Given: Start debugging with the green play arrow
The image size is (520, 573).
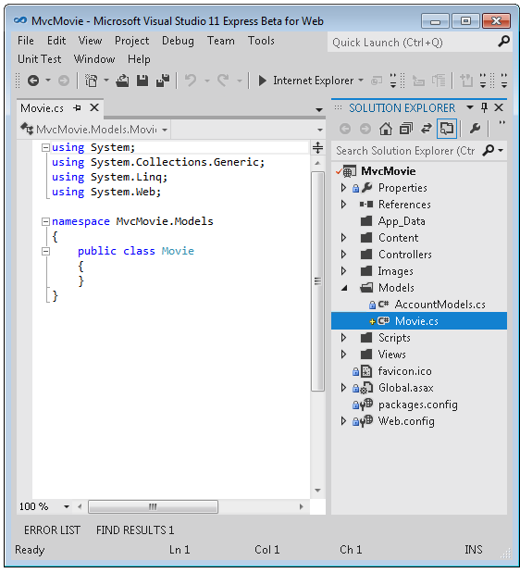Looking at the screenshot, I should 262,81.
